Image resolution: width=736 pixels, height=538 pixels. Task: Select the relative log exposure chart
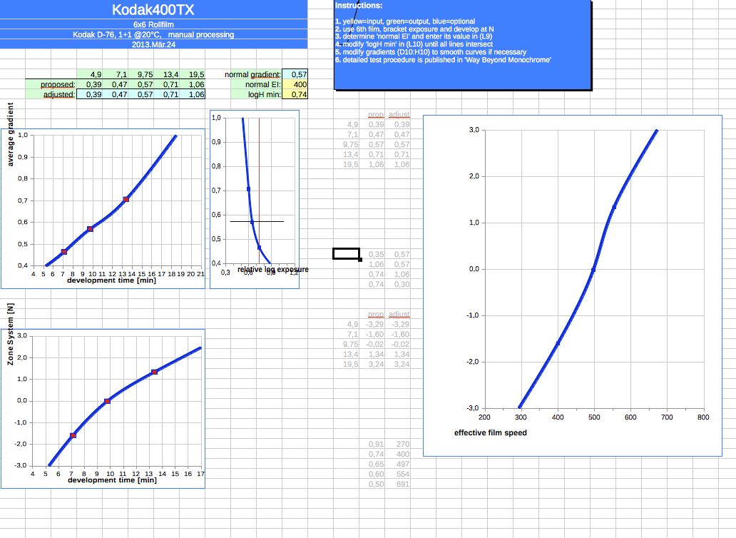(x=255, y=199)
